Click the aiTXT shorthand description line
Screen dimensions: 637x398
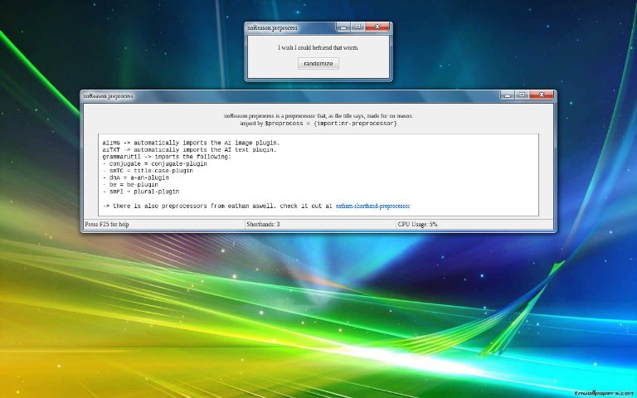click(189, 150)
